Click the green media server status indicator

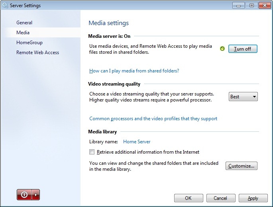tap(222, 49)
